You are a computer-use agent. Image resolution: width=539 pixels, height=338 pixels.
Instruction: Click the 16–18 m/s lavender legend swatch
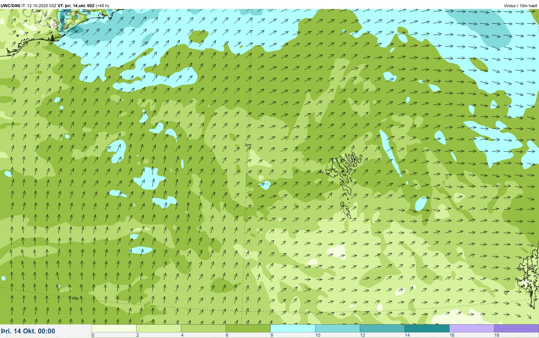point(472,328)
